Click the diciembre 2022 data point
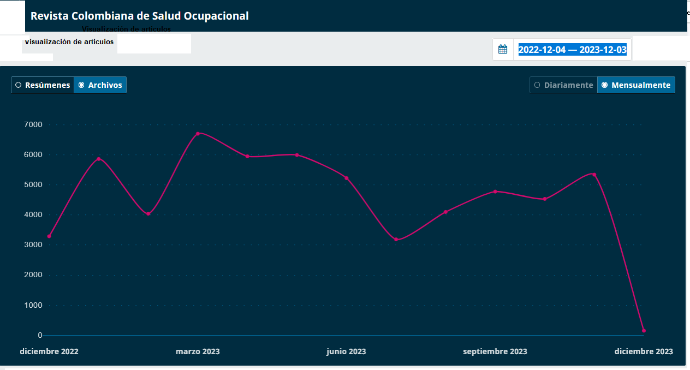The height and width of the screenshot is (370, 690). point(49,236)
